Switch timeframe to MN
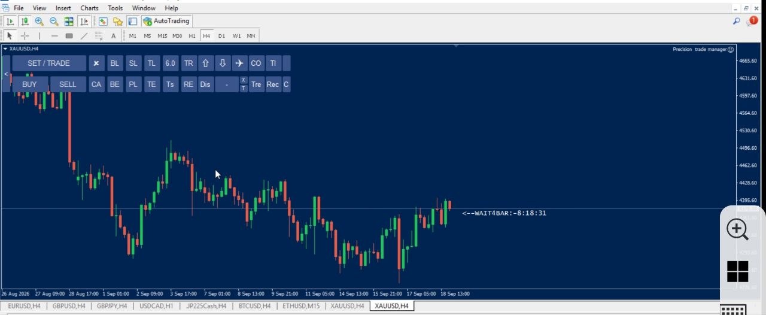The height and width of the screenshot is (315, 766). [x=251, y=36]
